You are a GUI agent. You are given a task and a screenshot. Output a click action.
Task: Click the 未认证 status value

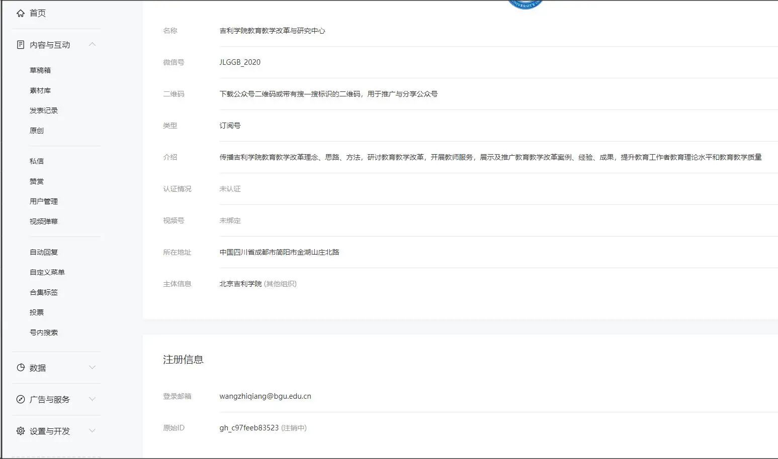[230, 189]
